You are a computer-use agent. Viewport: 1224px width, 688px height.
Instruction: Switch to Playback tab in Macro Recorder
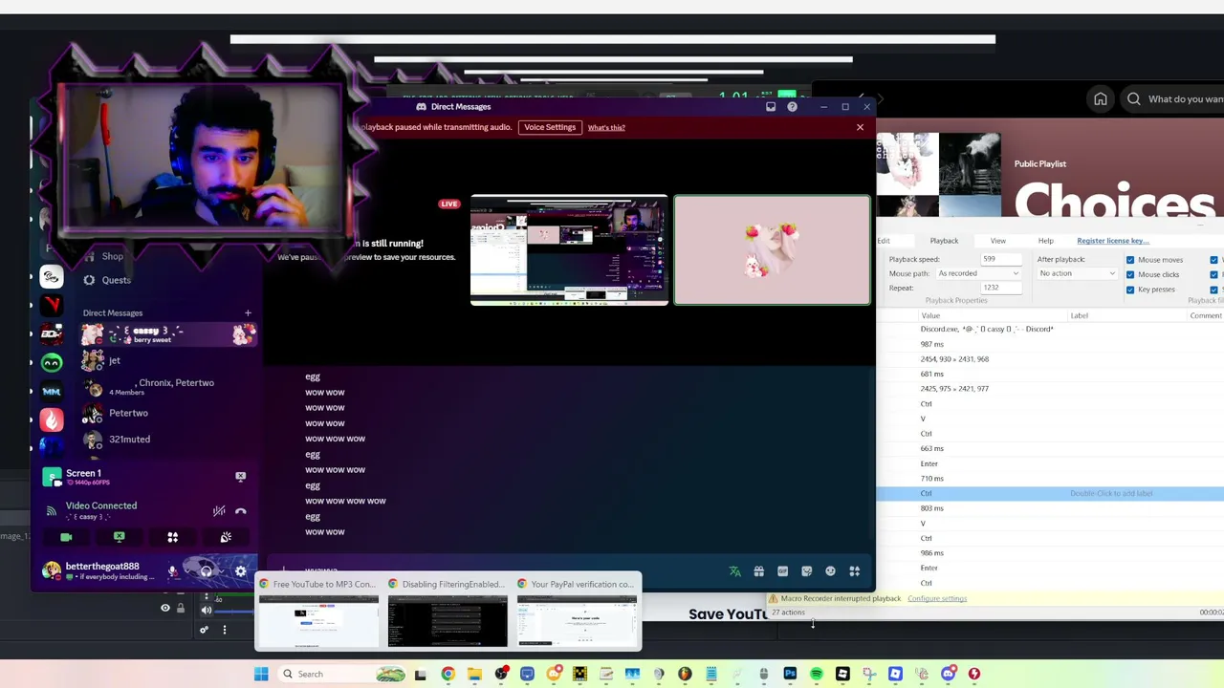[944, 241]
